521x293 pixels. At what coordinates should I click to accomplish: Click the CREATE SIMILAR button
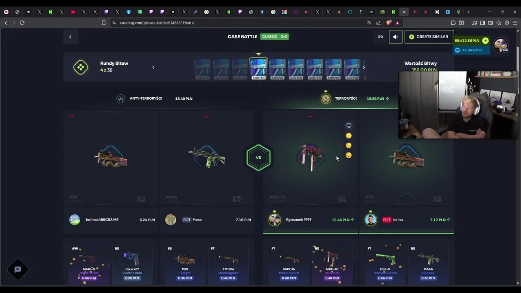coord(429,37)
